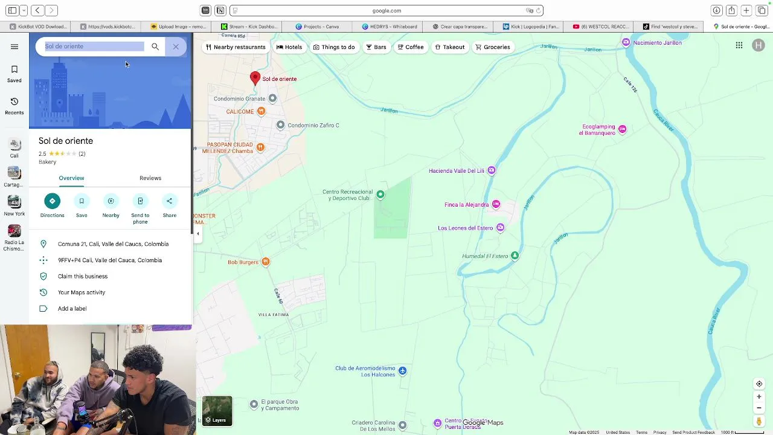Open a new browser tab
The width and height of the screenshot is (773, 435).
(x=746, y=10)
